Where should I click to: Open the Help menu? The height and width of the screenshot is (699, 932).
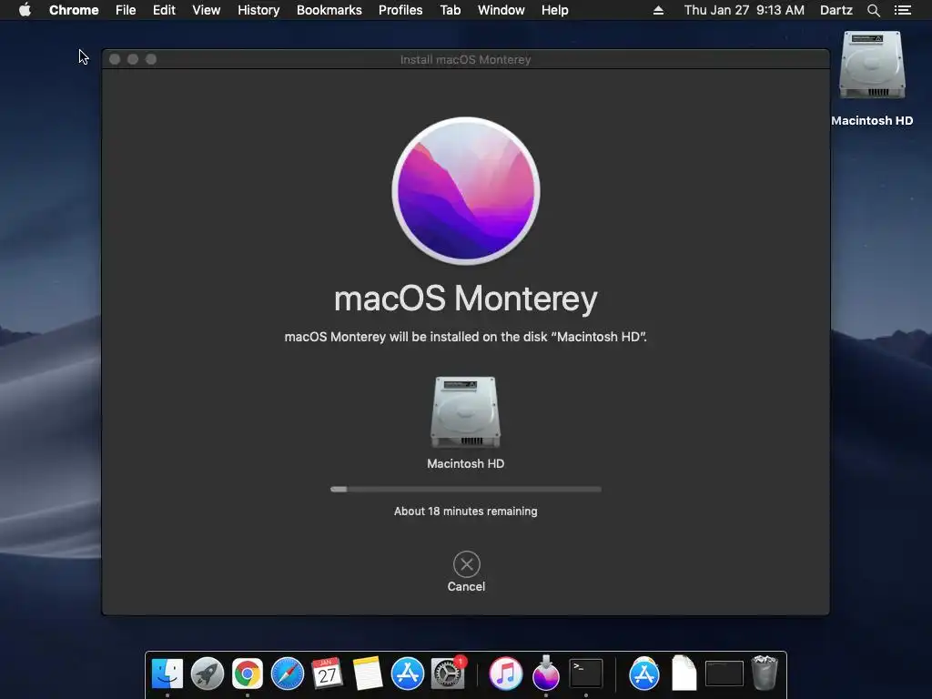click(x=554, y=10)
